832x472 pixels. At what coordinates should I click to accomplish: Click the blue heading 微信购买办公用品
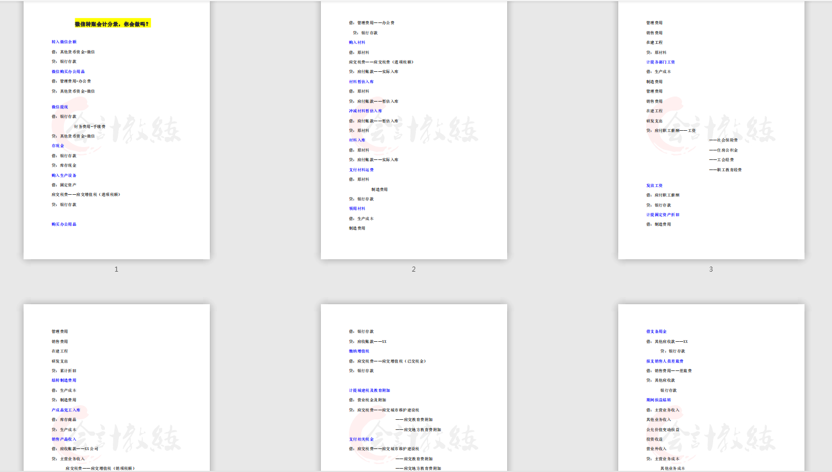[68, 72]
